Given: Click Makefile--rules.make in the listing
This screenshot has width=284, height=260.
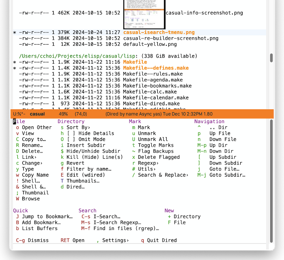Looking at the screenshot, I should 153,74.
